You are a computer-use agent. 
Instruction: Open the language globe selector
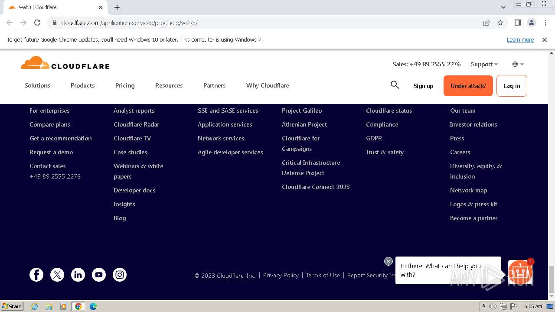coord(518,64)
